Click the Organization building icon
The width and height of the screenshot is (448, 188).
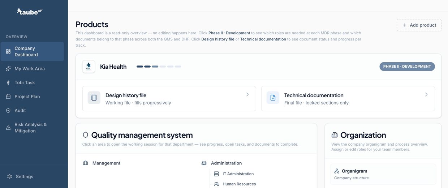click(x=335, y=135)
